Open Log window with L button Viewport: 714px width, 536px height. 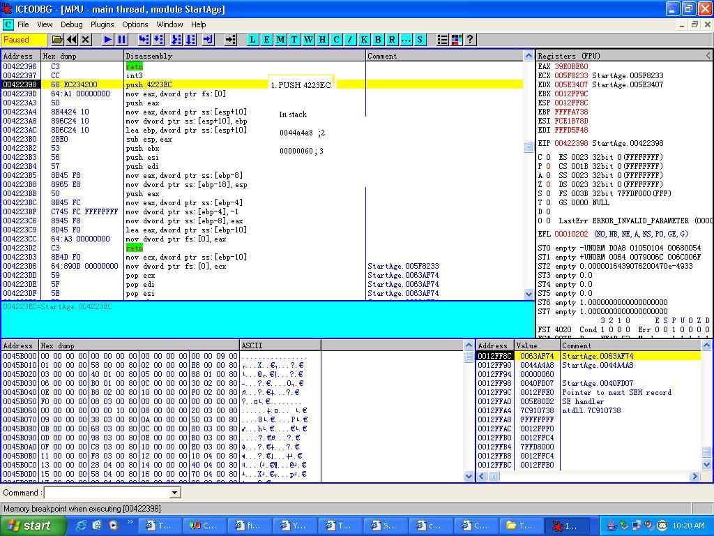[252, 40]
